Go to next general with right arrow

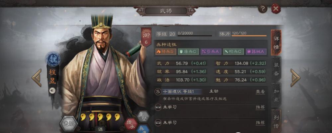tap(295, 78)
